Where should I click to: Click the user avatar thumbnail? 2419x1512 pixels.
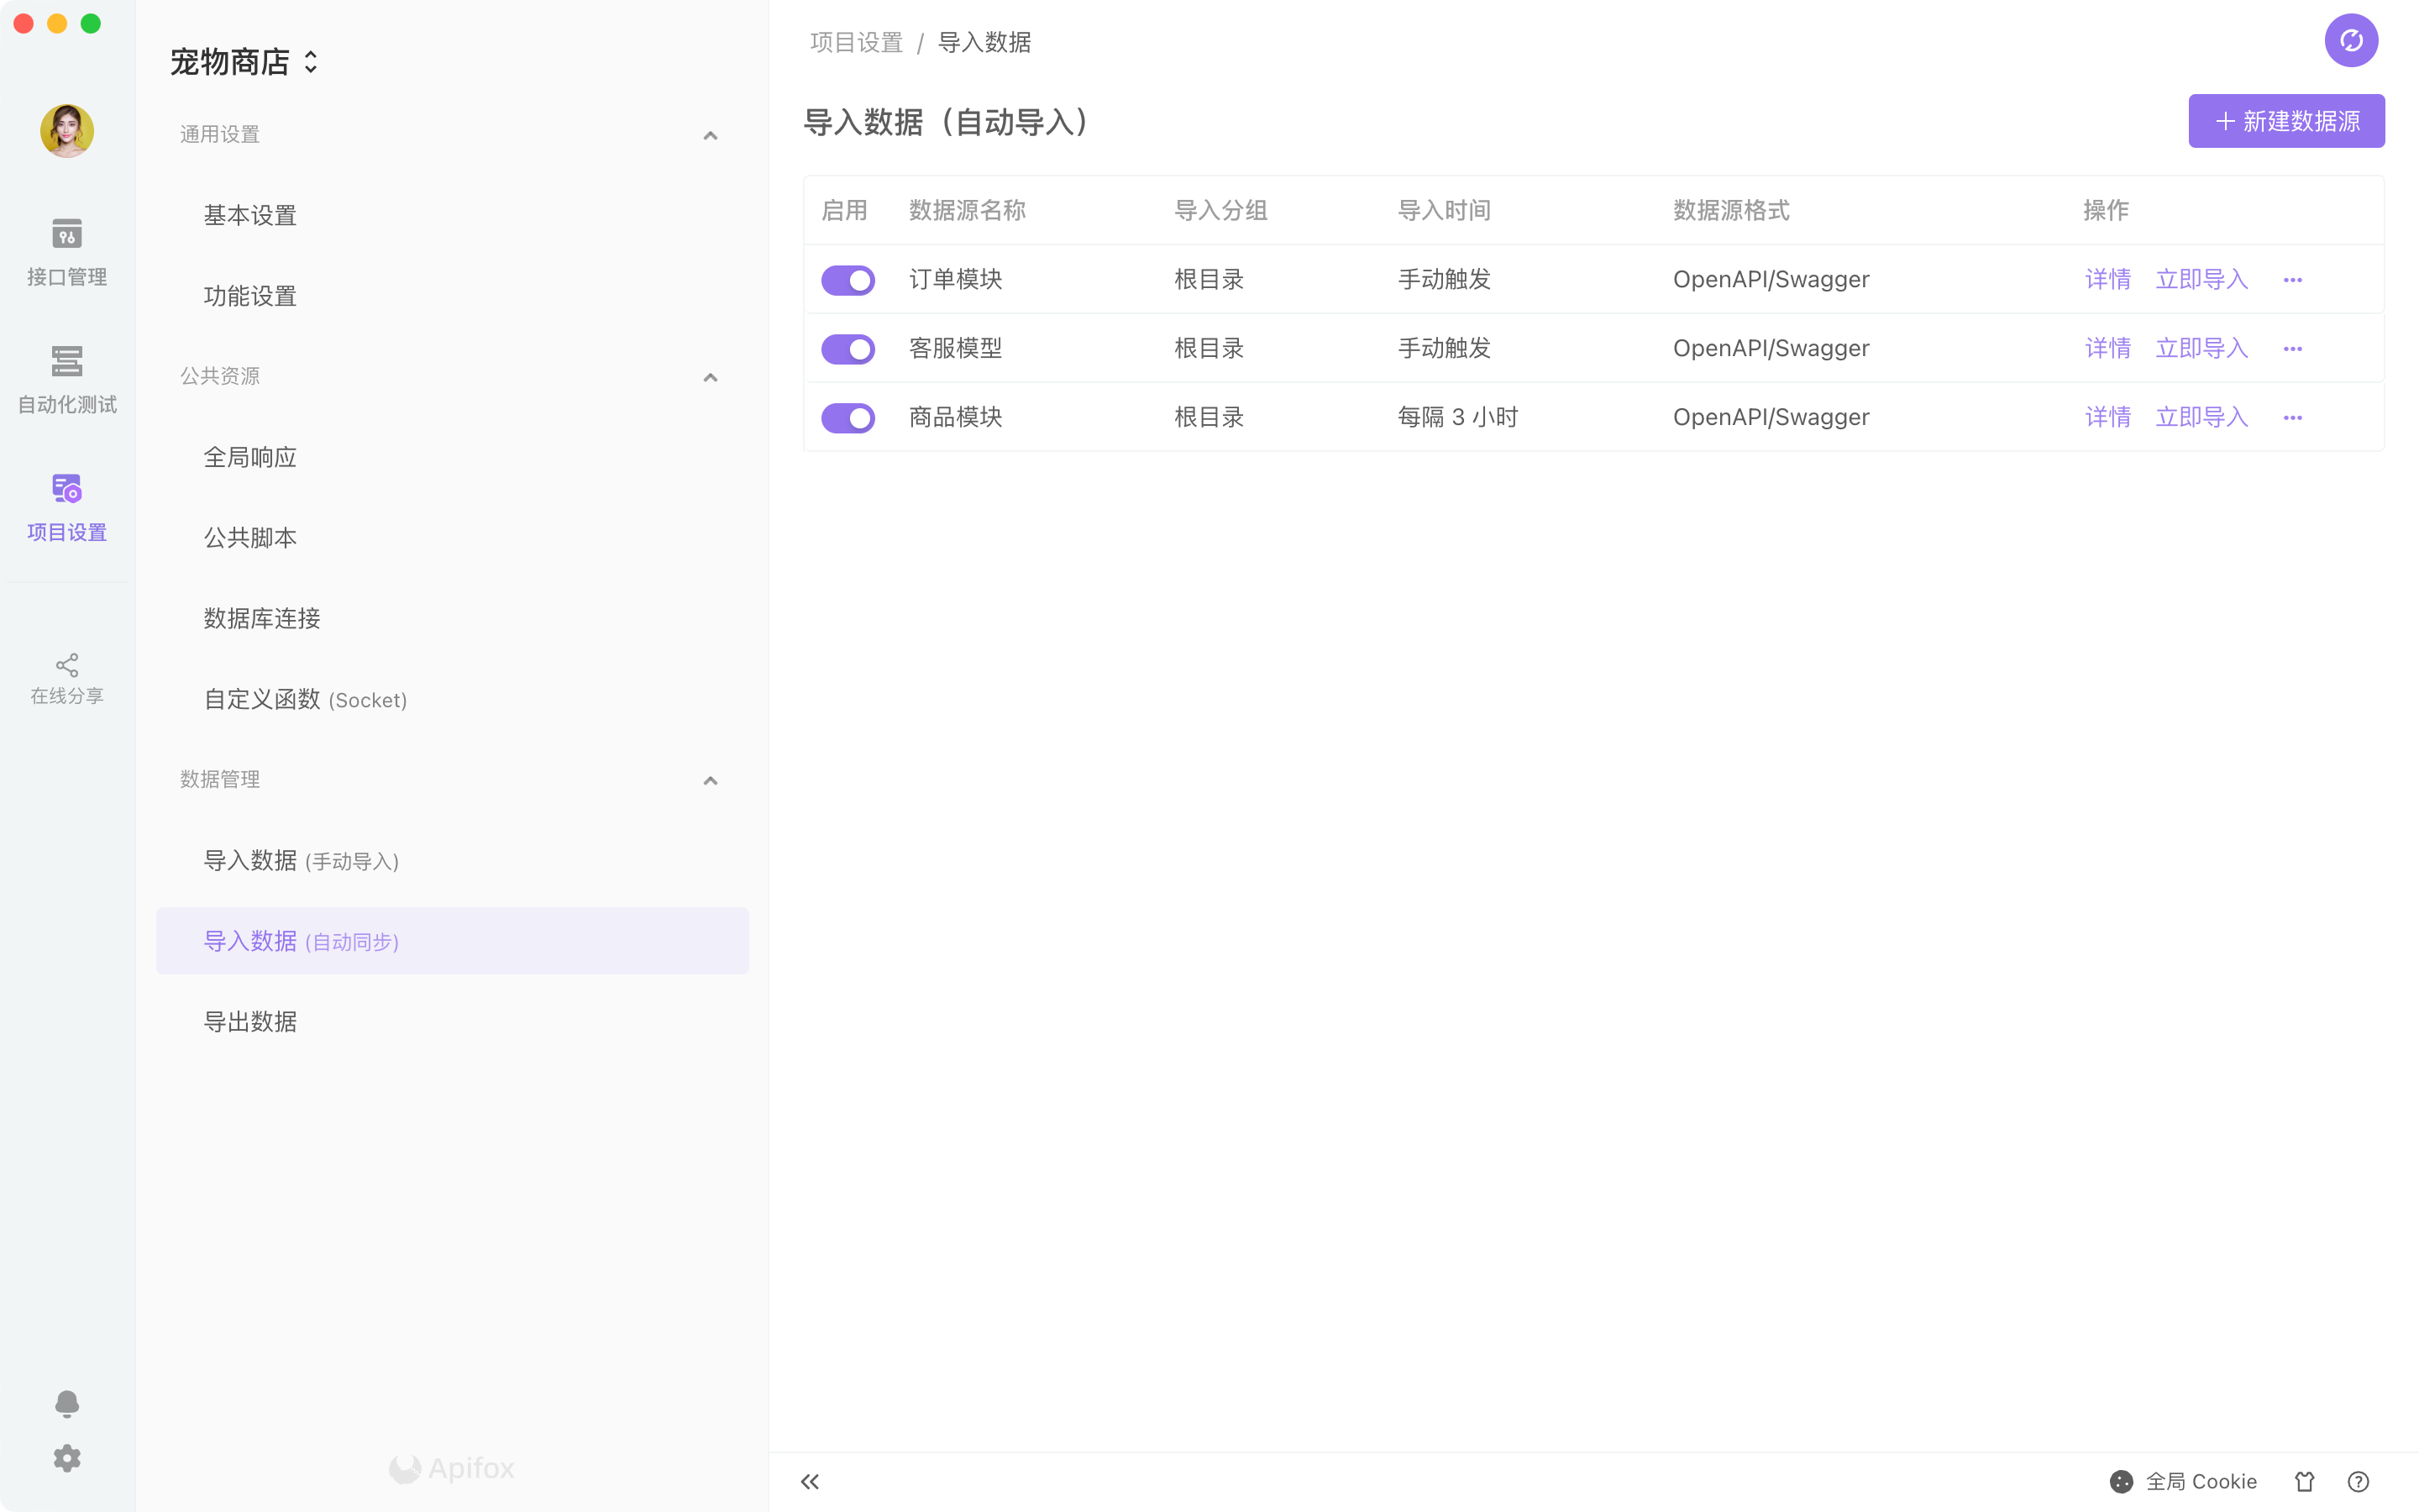[67, 131]
